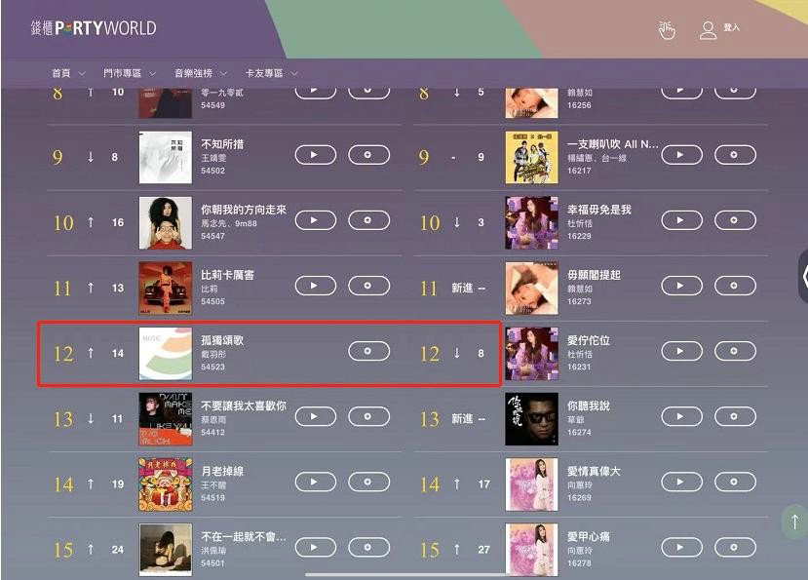Viewport: 808px width, 580px height.
Task: Click the disc icon for 你聽我說
Action: [x=735, y=416]
